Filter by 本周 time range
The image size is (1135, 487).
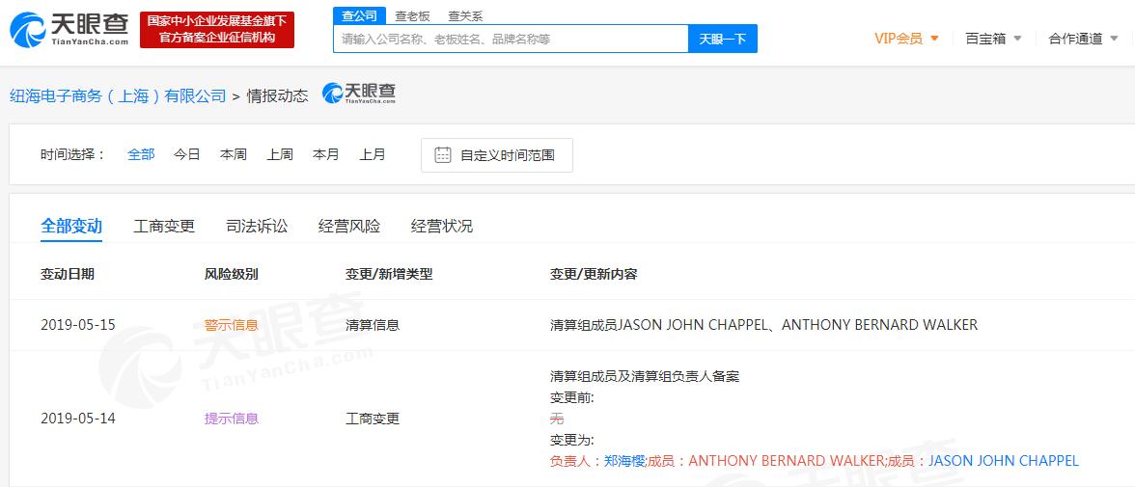234,154
